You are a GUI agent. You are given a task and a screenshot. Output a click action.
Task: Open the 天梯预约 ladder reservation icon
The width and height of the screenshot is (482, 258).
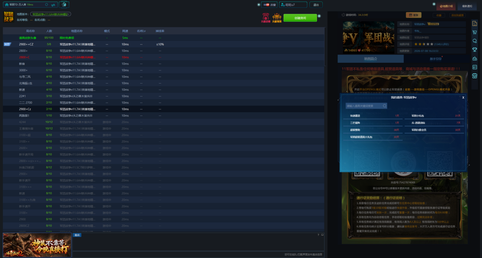pos(277,18)
